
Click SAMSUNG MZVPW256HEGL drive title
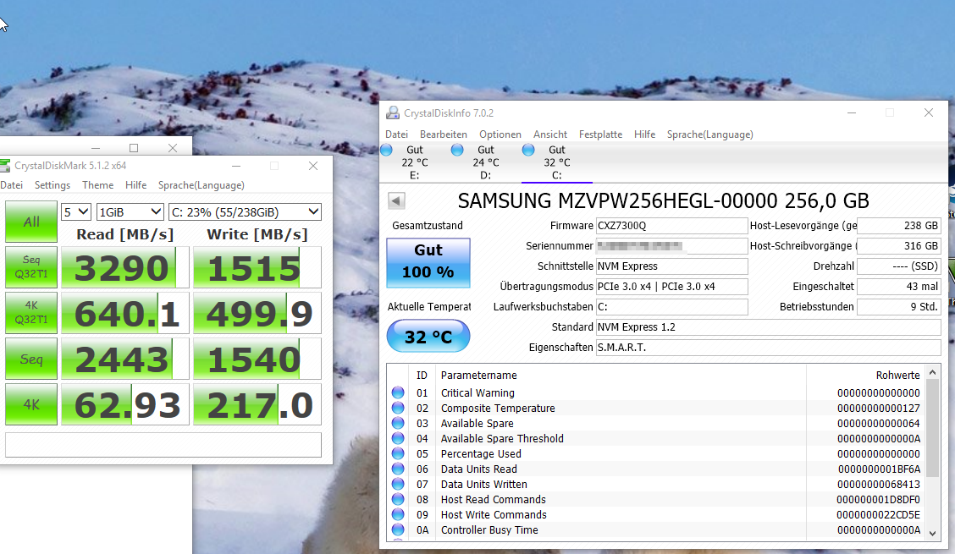click(x=663, y=201)
